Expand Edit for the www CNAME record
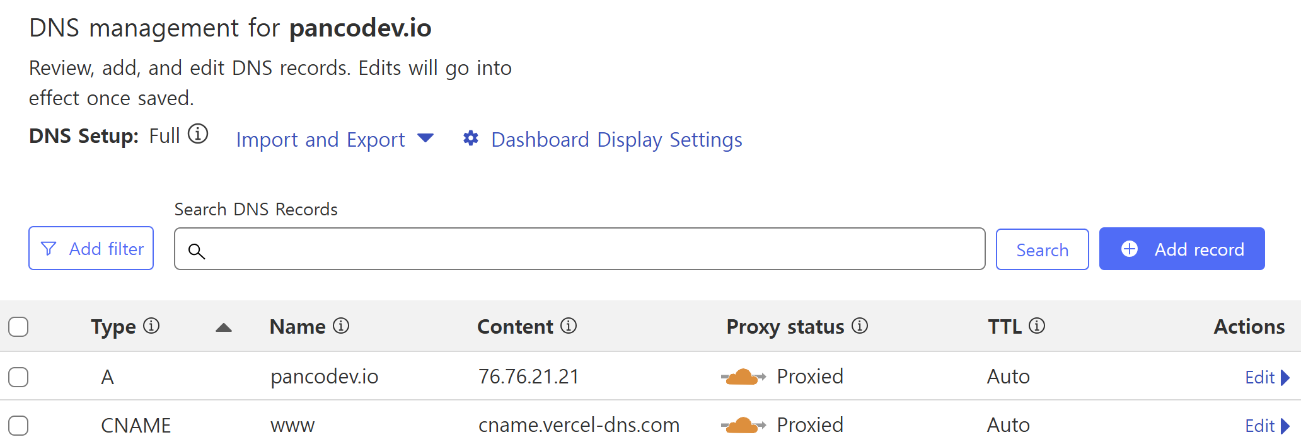 [1267, 426]
